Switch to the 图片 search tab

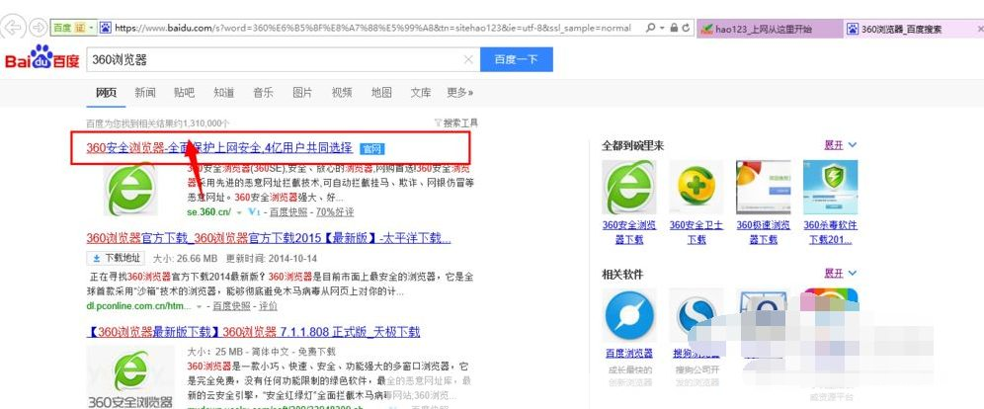click(x=302, y=93)
